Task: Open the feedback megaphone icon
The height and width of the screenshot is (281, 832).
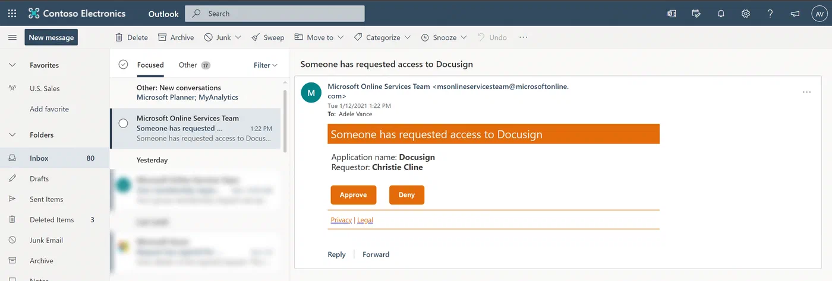Action: pyautogui.click(x=795, y=13)
